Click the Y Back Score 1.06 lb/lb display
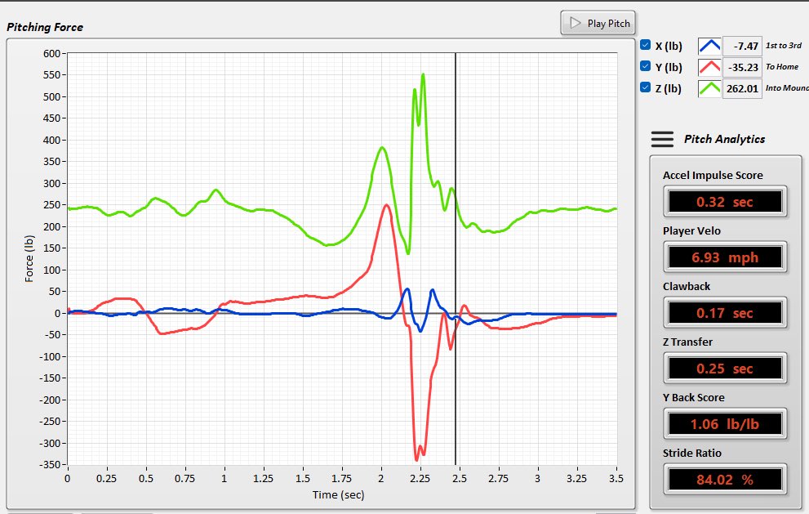The image size is (809, 514). 725,424
